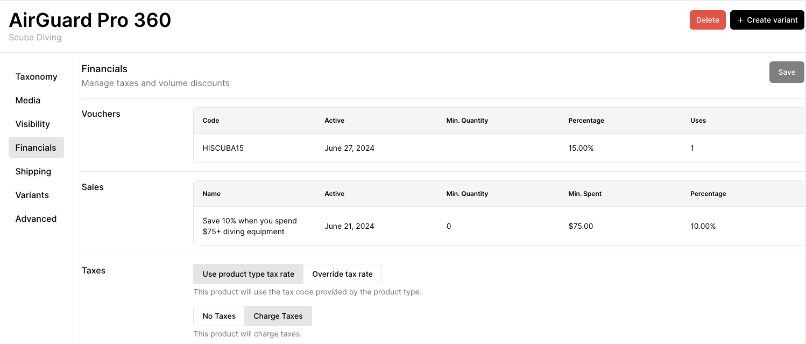This screenshot has width=806, height=344.
Task: Go to the Media section
Action: (x=28, y=100)
